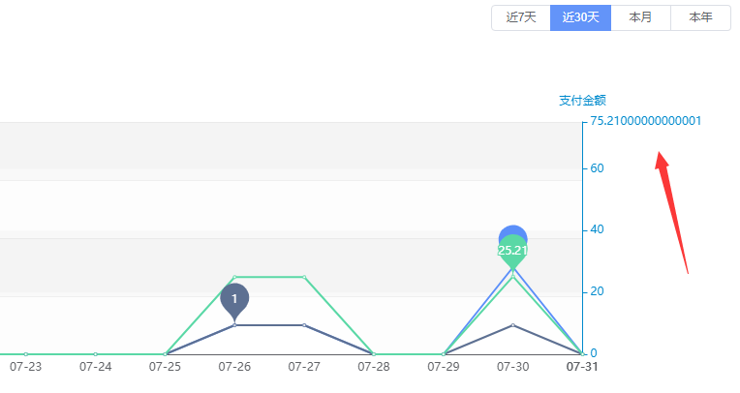
Task: Select dark blue line point at 07-30
Action: 513,325
